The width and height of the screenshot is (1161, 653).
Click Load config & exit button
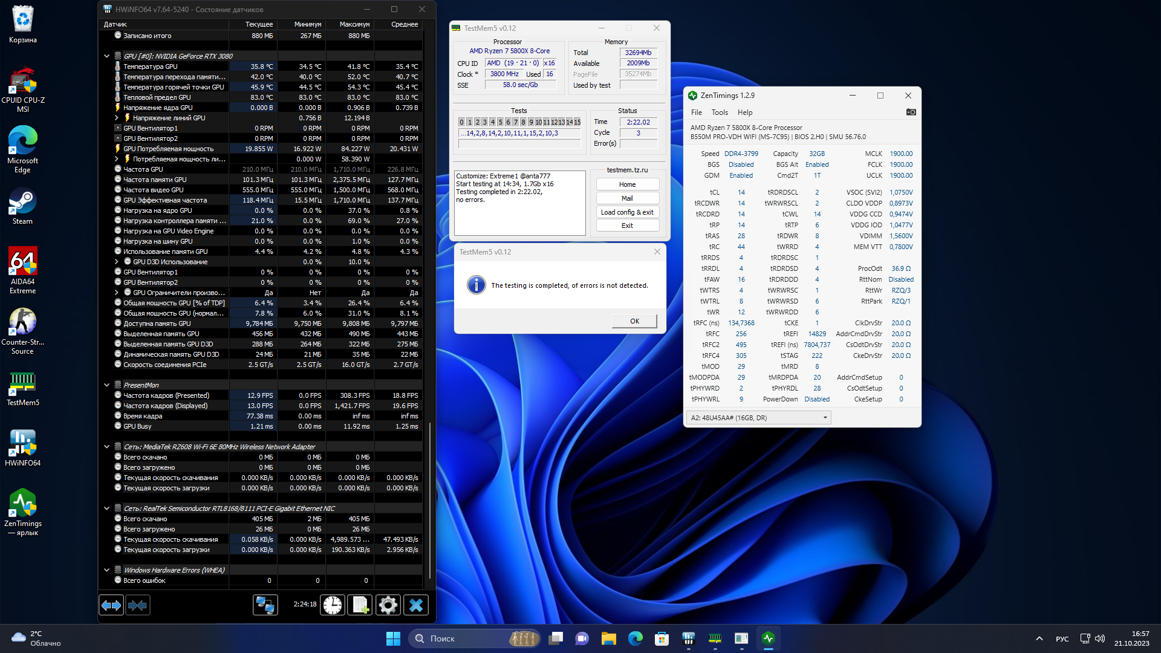tap(627, 212)
